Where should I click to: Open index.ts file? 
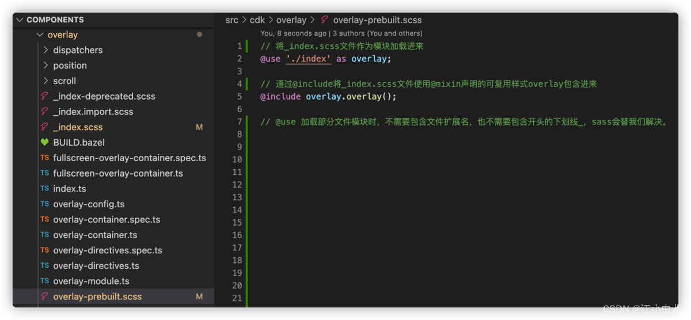point(70,189)
